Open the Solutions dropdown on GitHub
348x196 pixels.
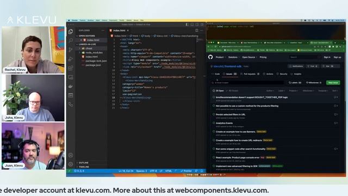pyautogui.click(x=234, y=57)
